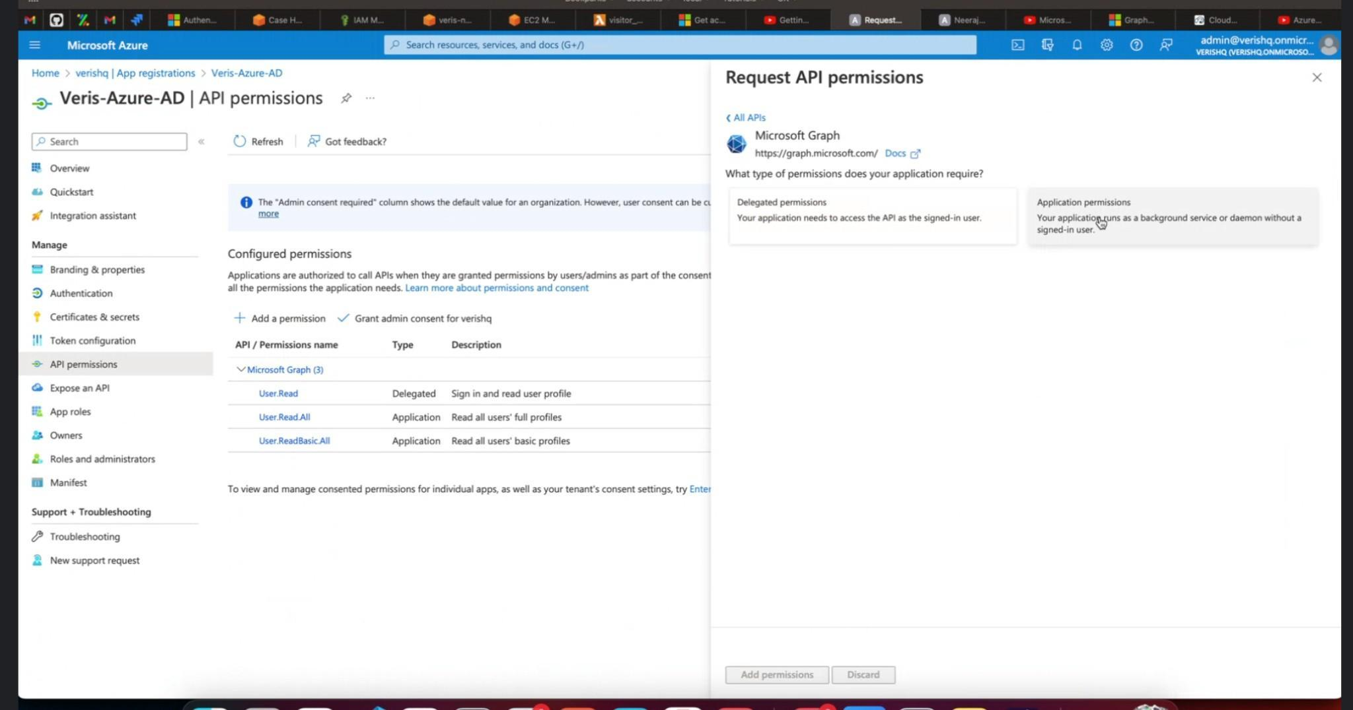Image resolution: width=1353 pixels, height=710 pixels.
Task: Click Grant admin consent for verishq
Action: point(415,318)
